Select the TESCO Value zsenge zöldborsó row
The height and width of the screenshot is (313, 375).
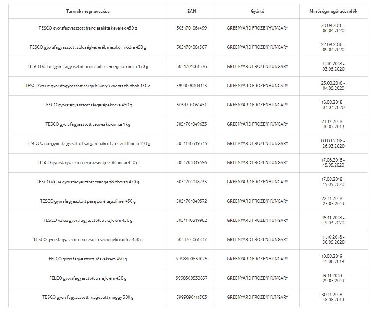coord(188,182)
